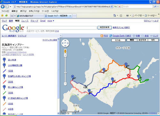This screenshot has height=116, width=160.
Task: Collapse the left panel with the double-arrow
Action: click(60, 36)
